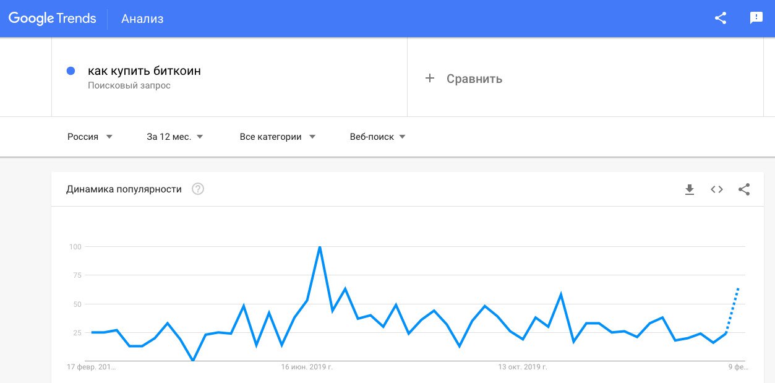Click the 16 июн. 2019 г. axis label

[x=307, y=367]
